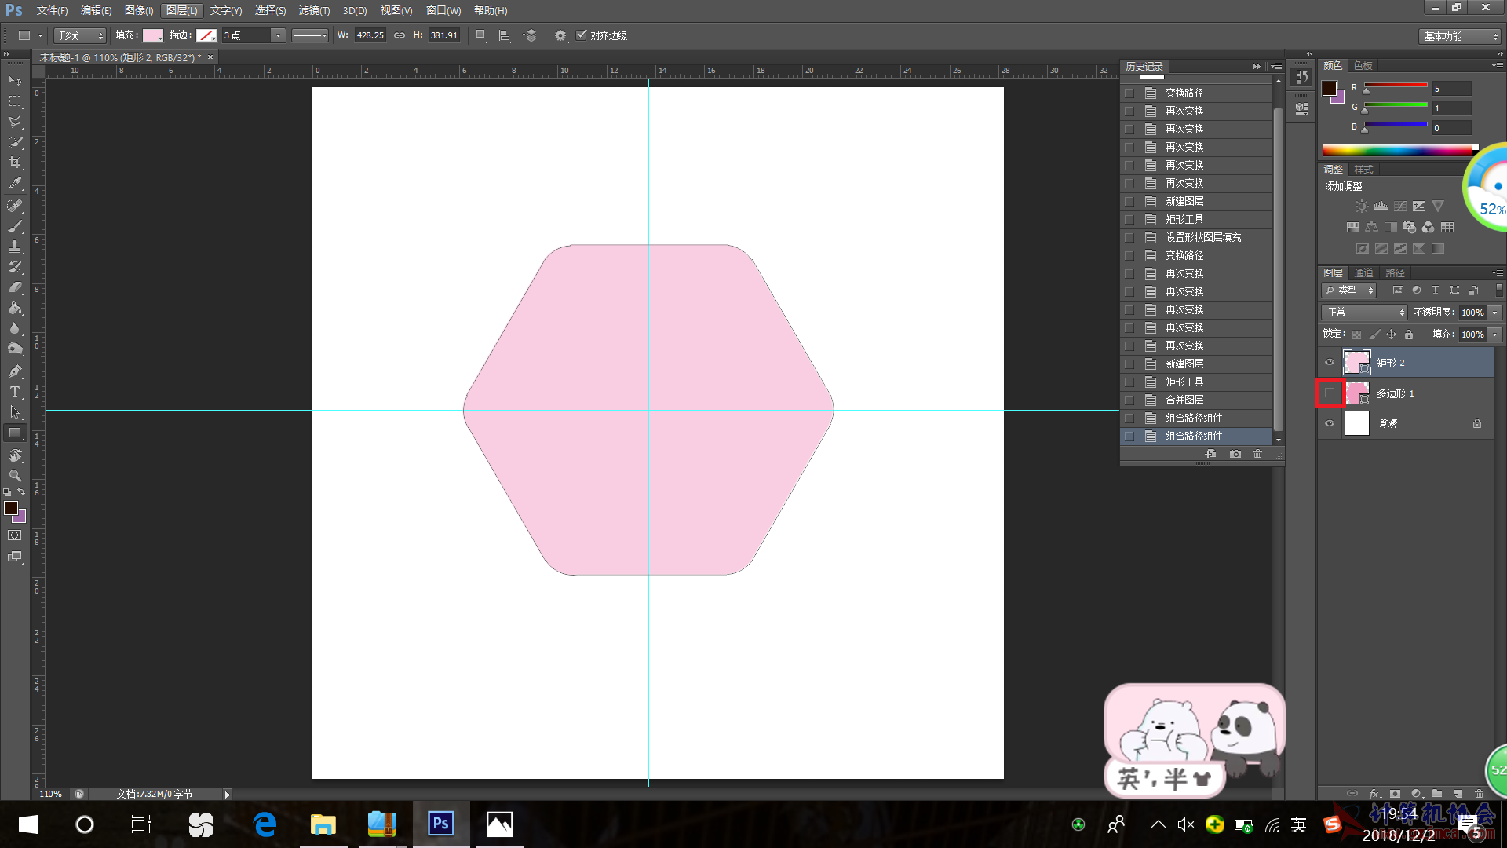Image resolution: width=1507 pixels, height=848 pixels.
Task: Select the 多边形 1 layer name
Action: click(1395, 393)
